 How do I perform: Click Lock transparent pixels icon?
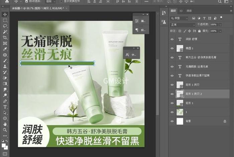tap(180, 31)
